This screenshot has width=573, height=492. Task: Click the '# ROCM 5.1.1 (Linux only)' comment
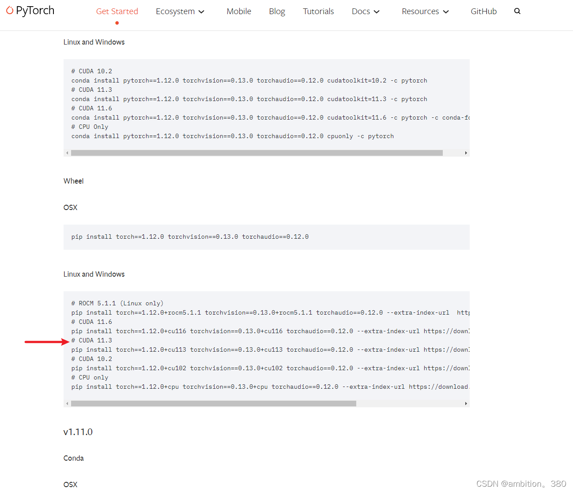click(117, 303)
